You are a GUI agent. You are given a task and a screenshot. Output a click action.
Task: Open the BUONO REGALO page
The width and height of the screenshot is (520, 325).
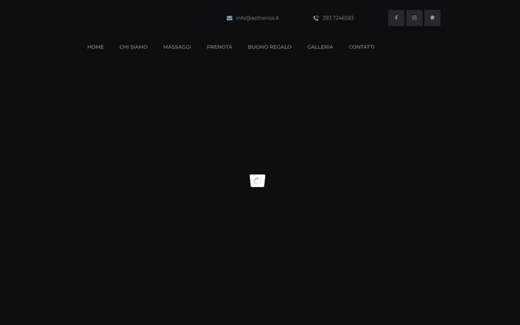tap(269, 47)
